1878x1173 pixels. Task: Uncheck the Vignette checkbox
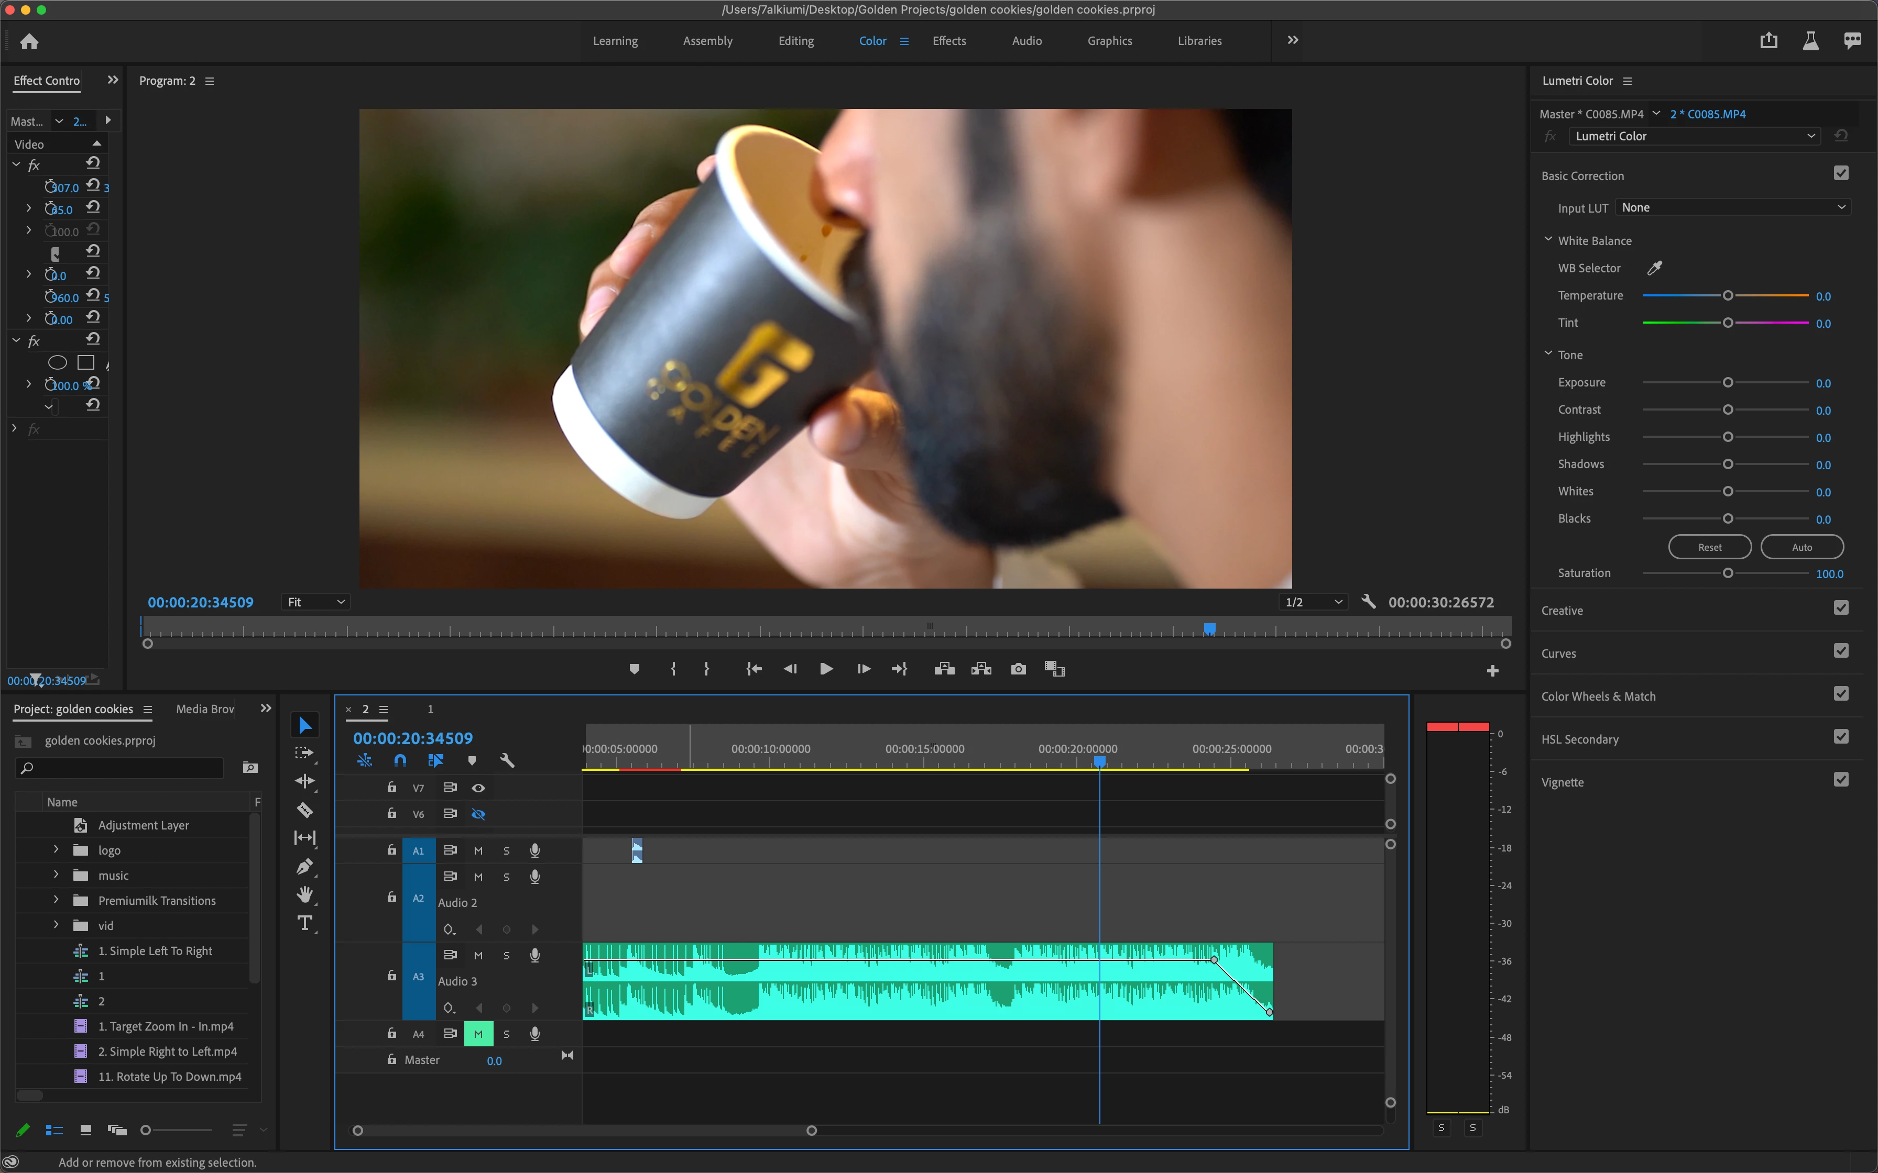pos(1841,779)
